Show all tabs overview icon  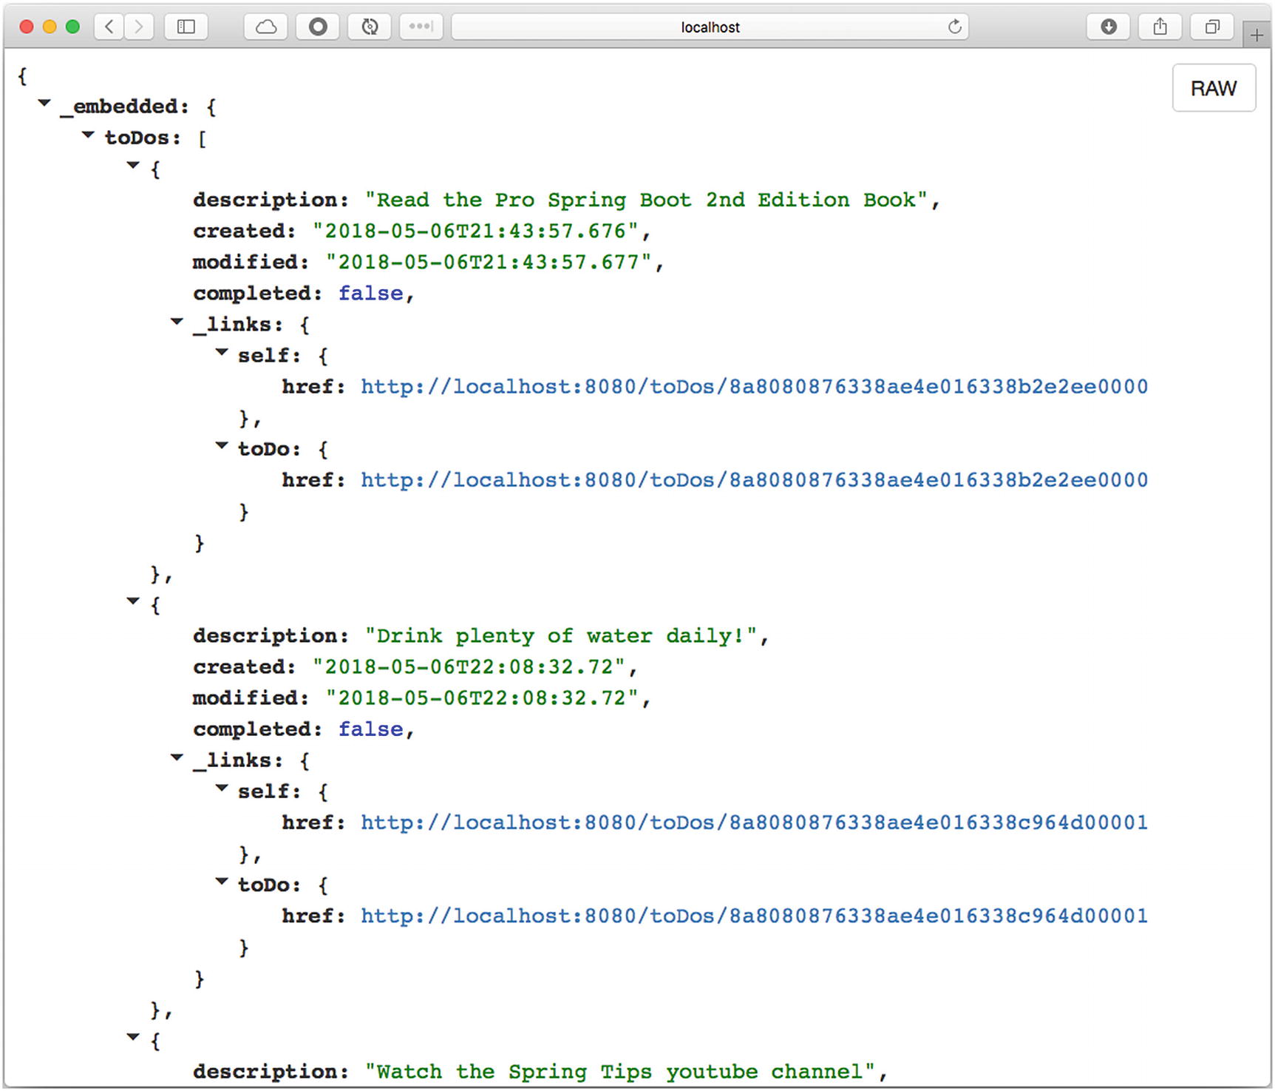coord(1212,27)
